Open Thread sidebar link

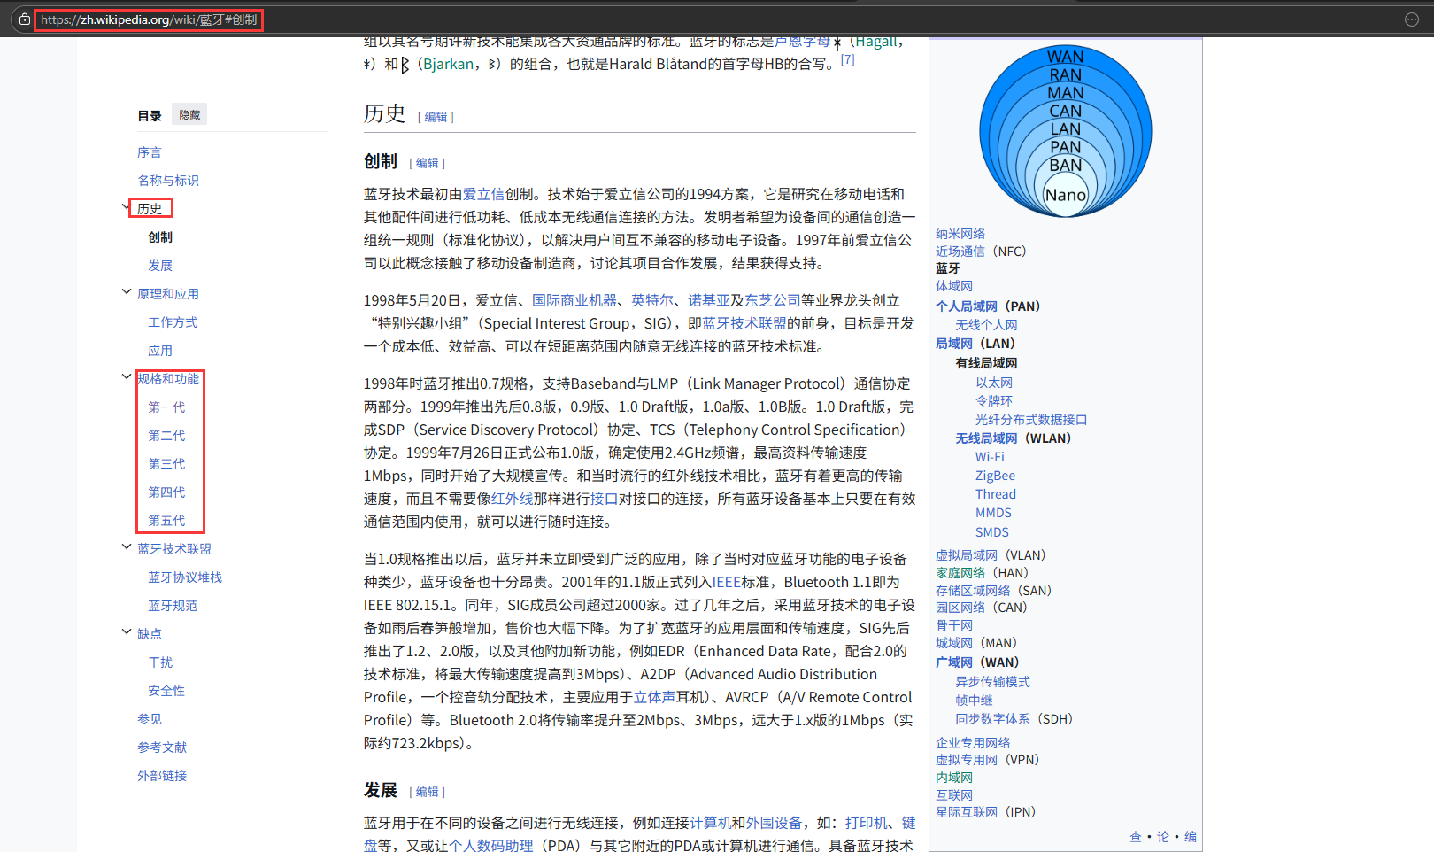[996, 494]
